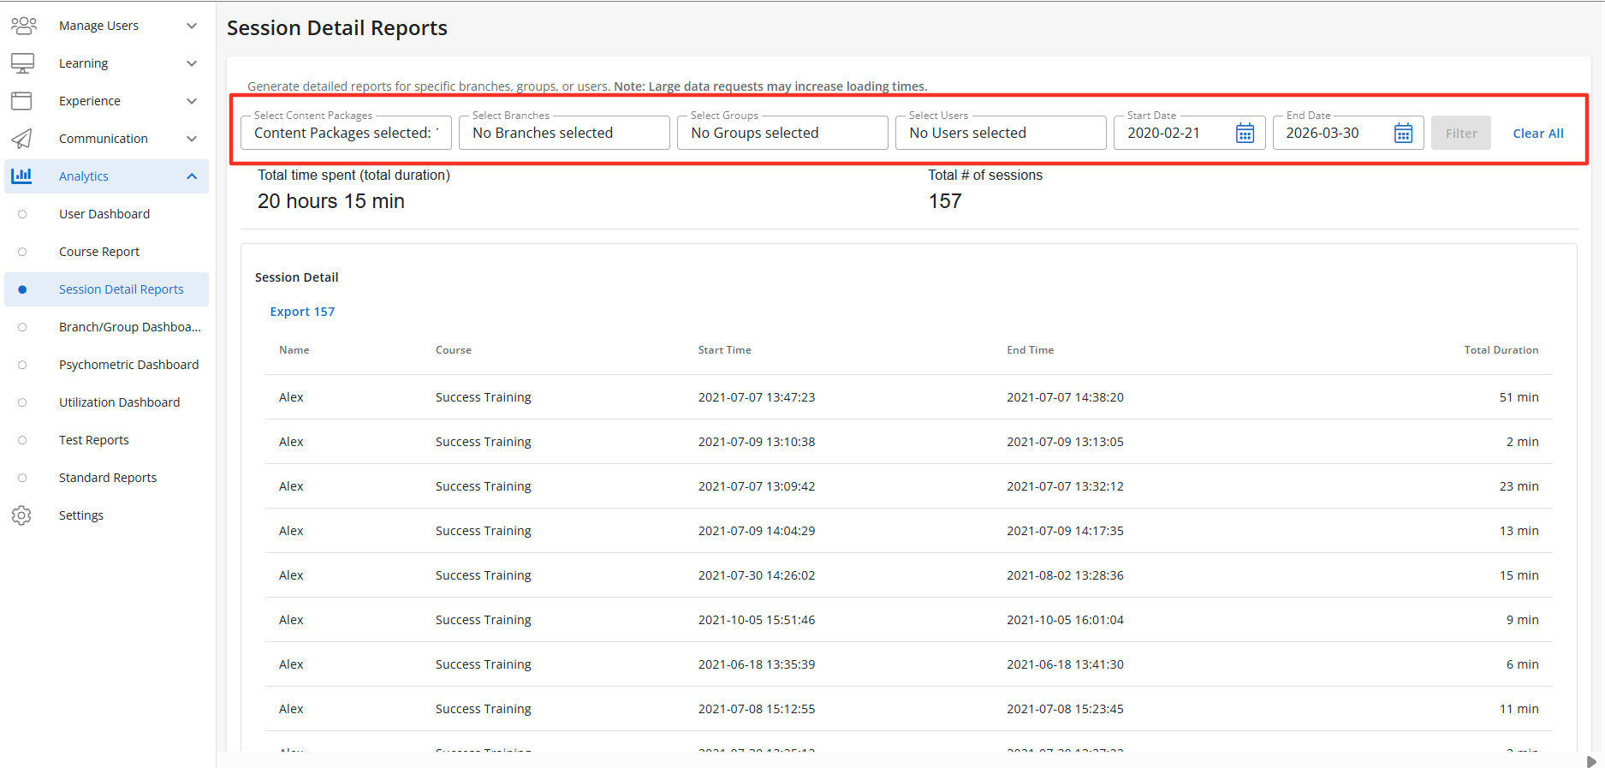Image resolution: width=1605 pixels, height=768 pixels.
Task: Click the Export 157 link
Action: [302, 312]
